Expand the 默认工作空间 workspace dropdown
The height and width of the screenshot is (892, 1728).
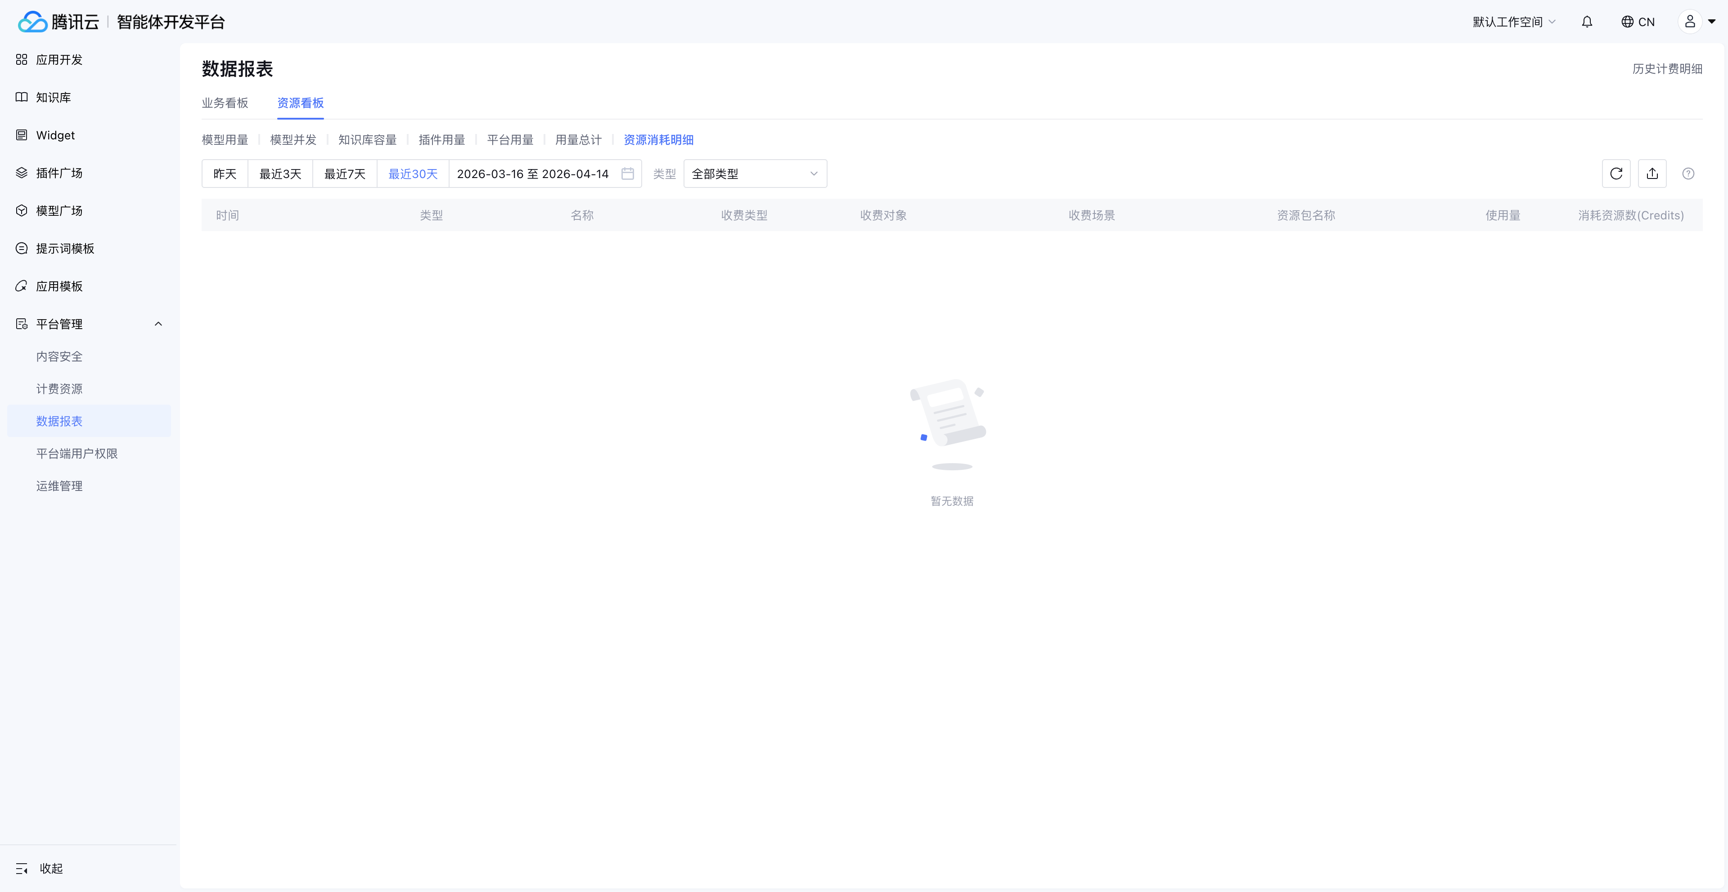click(1514, 22)
